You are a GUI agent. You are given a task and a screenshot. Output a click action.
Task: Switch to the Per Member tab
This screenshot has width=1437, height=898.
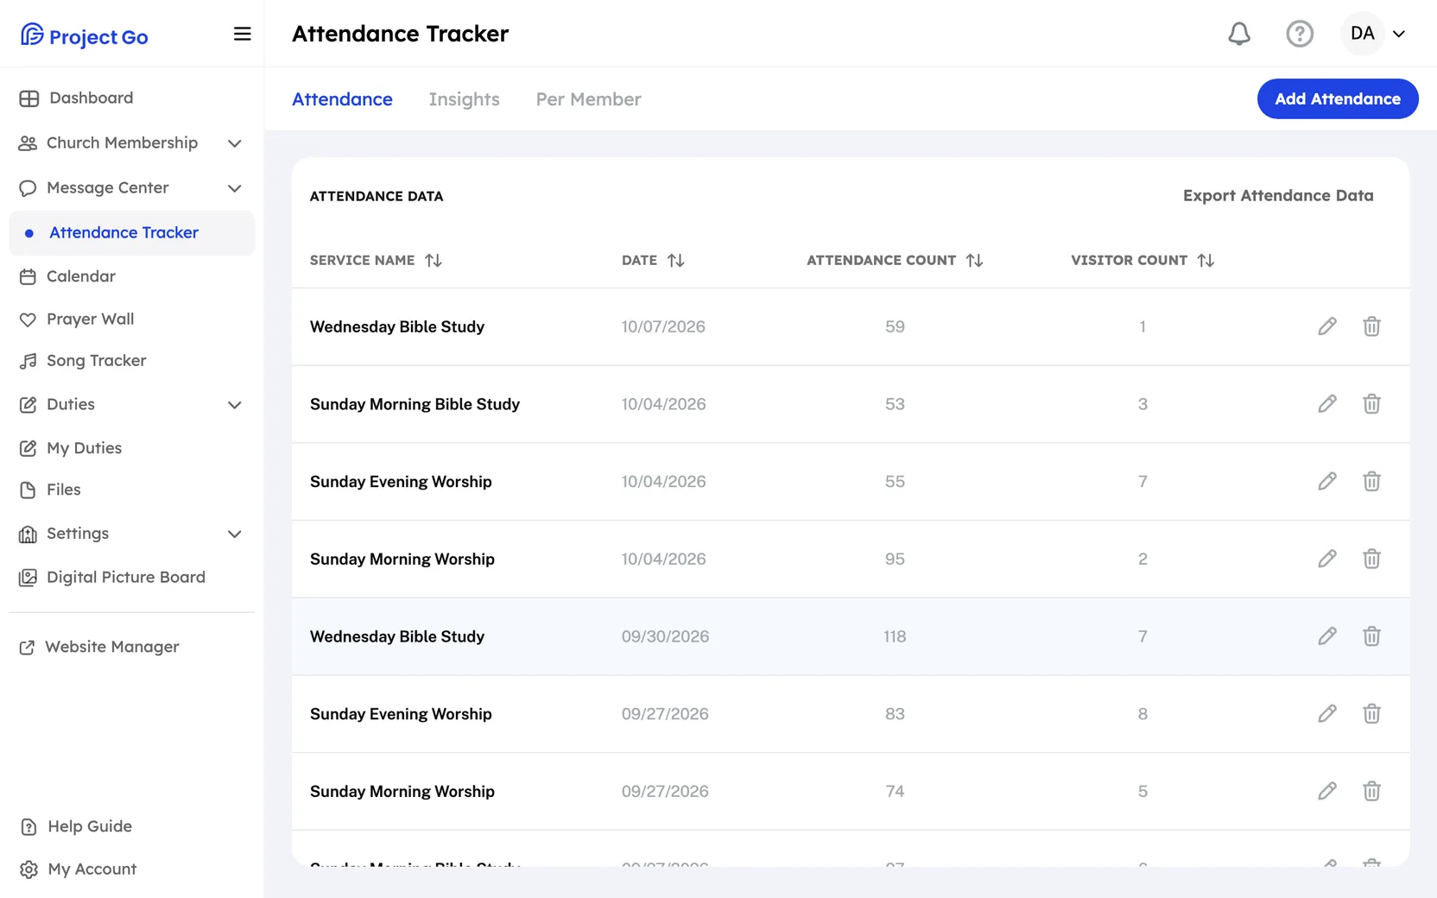[x=588, y=99]
